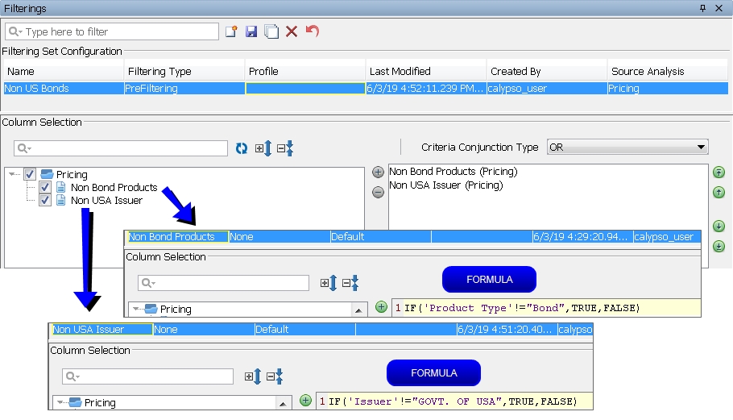Sort by Last Modified column header
Screen dimensions: 733x420
(x=426, y=71)
